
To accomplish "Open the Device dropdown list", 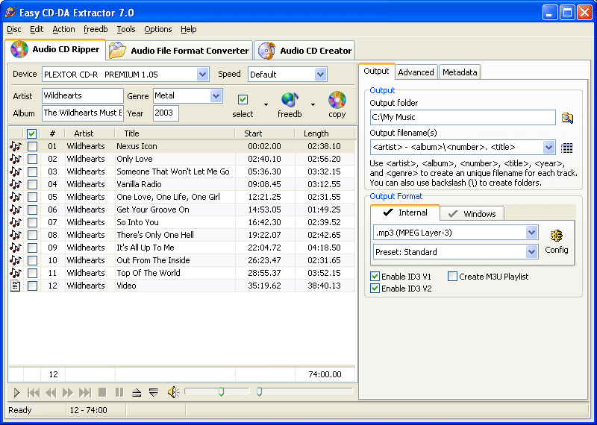I will (x=203, y=75).
